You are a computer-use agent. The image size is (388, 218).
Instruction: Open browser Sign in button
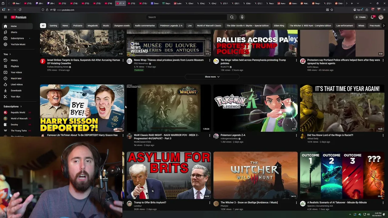click(358, 10)
